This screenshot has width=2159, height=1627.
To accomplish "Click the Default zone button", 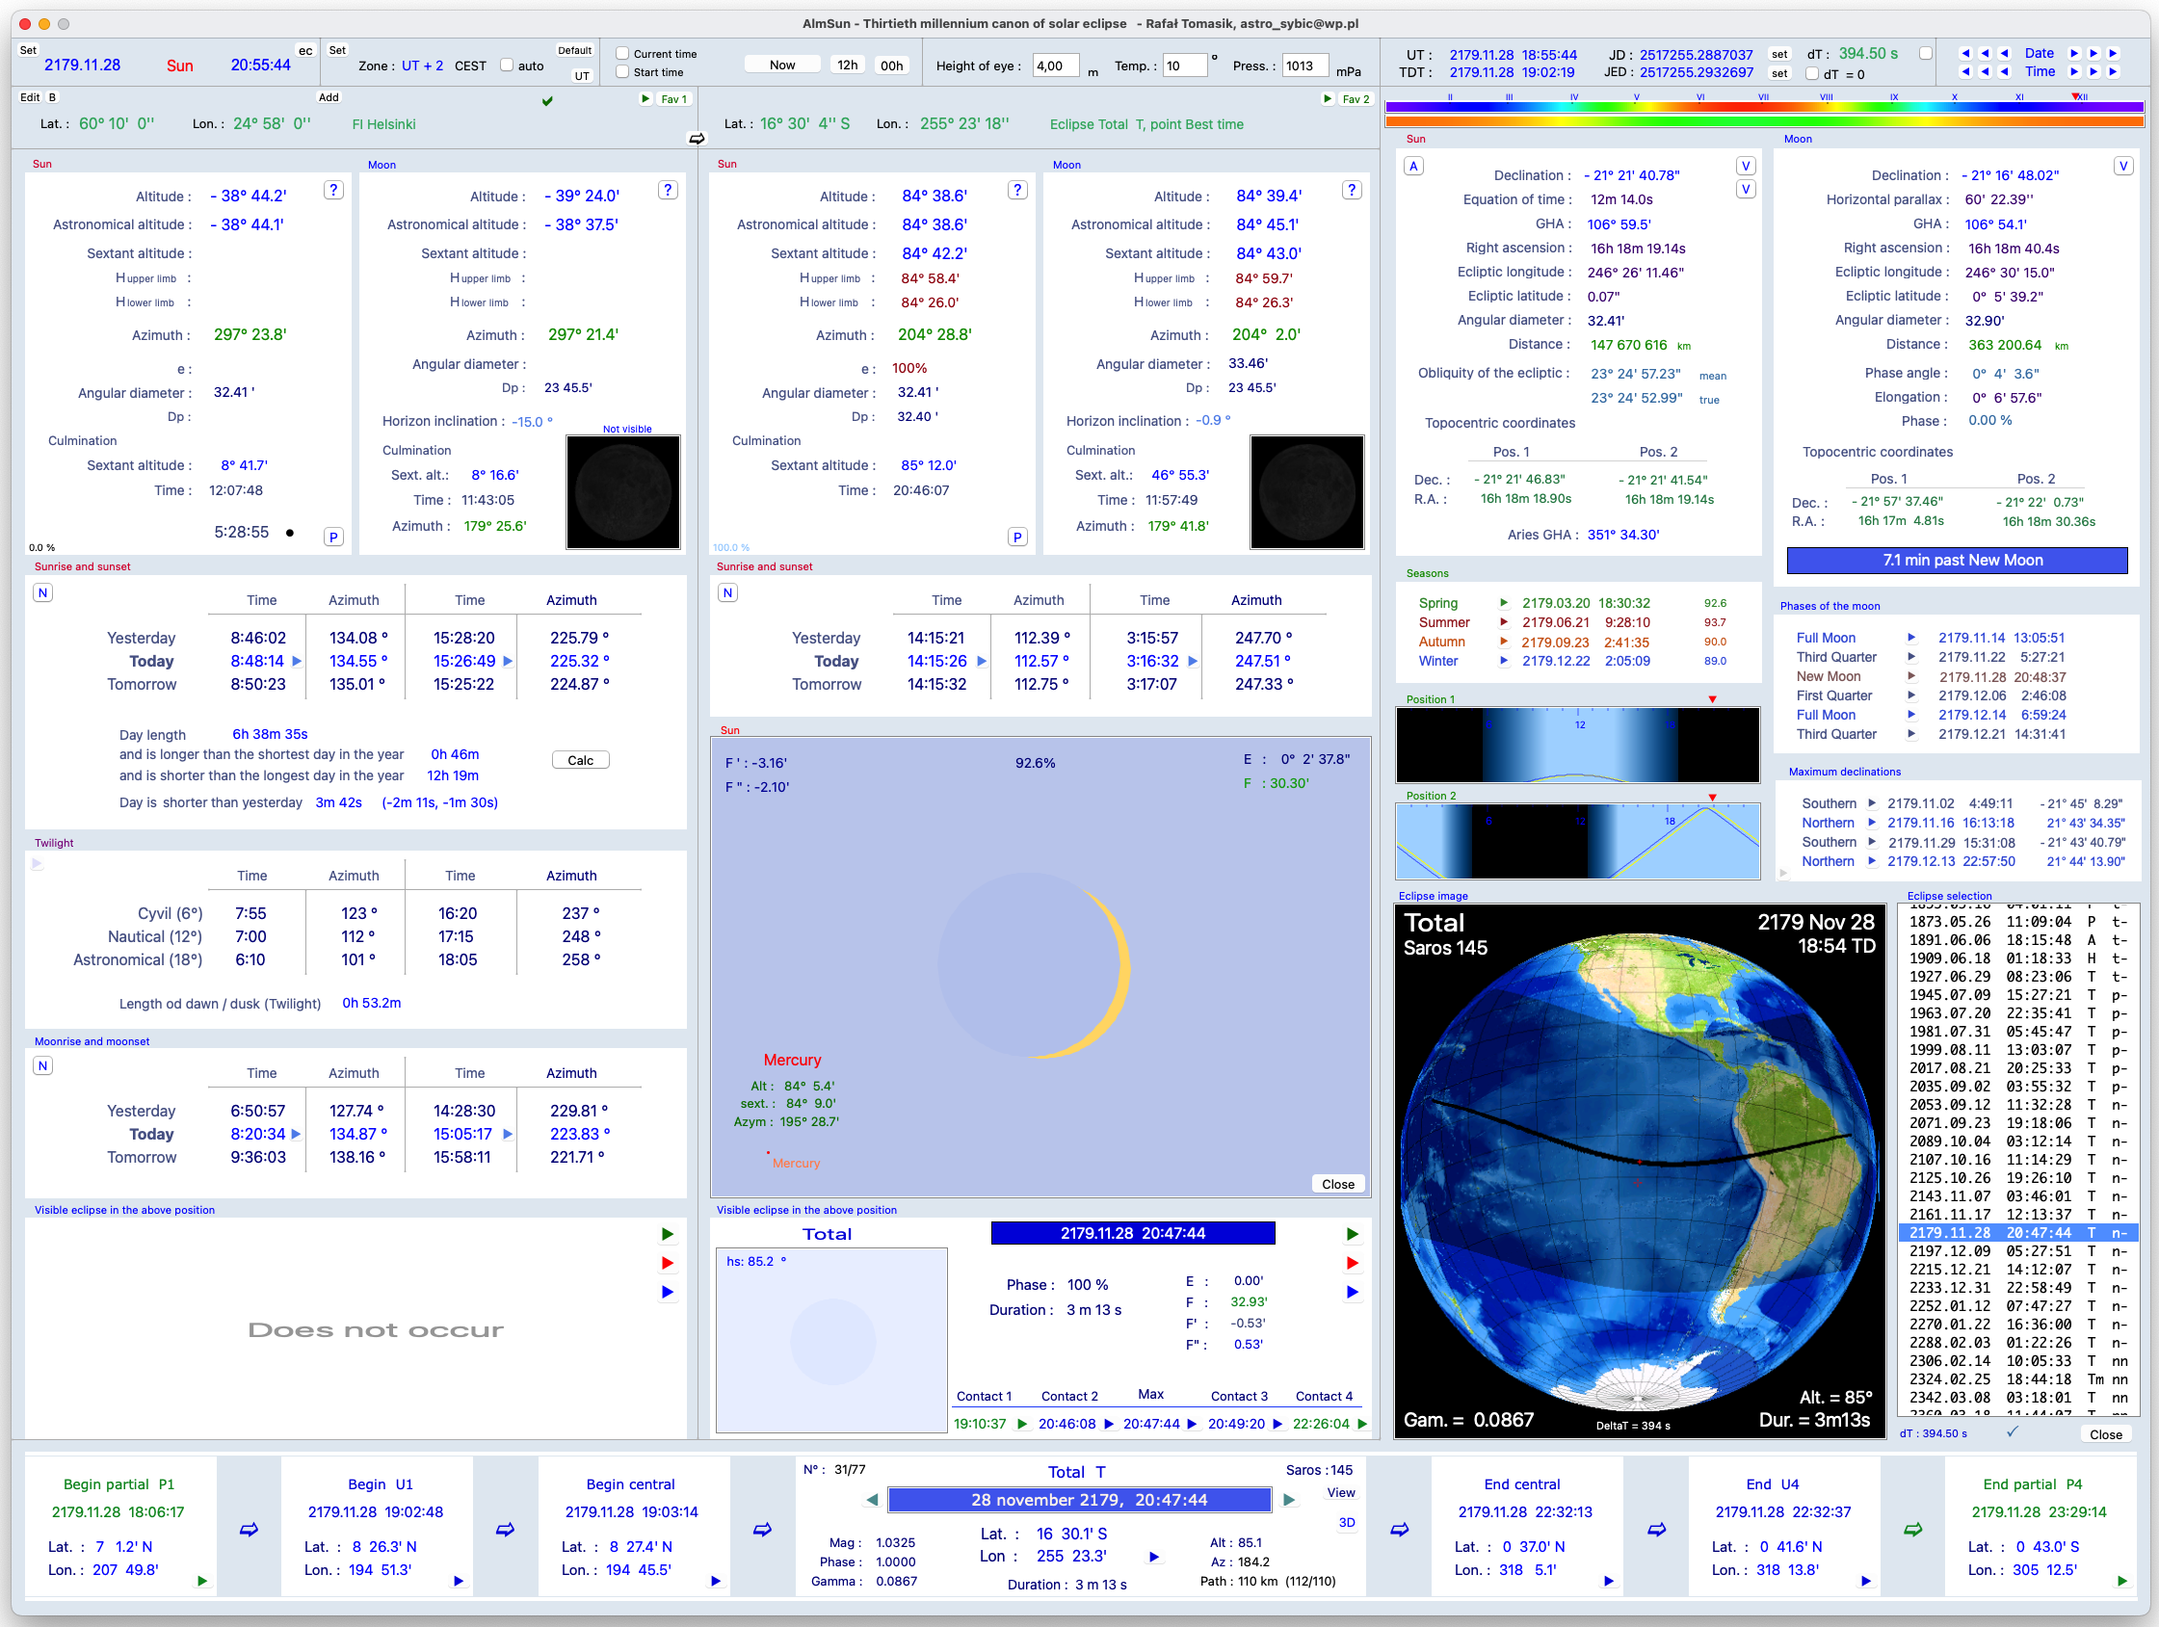I will (x=575, y=51).
